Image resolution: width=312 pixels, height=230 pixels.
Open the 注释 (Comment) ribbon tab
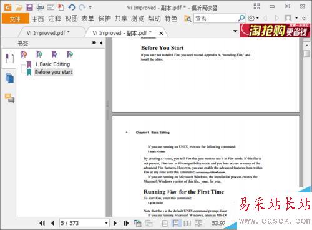[54, 19]
